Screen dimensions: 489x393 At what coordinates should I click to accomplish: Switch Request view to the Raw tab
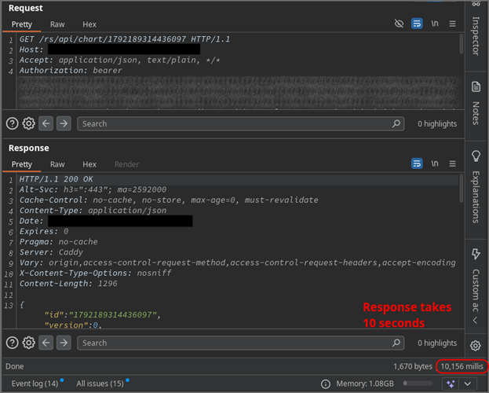57,24
